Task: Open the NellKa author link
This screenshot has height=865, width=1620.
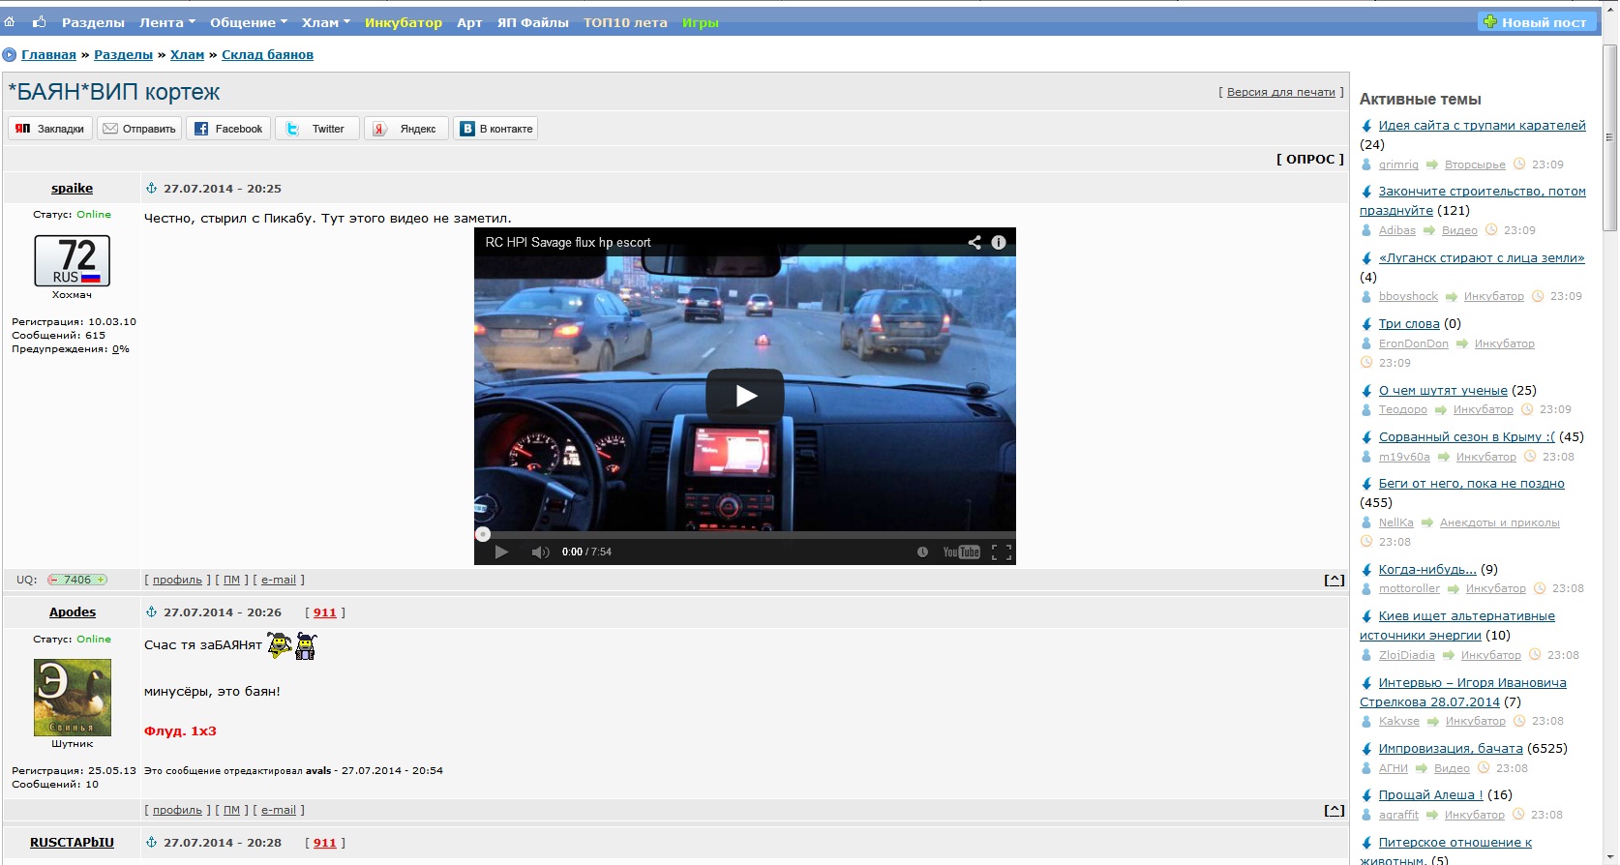Action: click(1395, 523)
